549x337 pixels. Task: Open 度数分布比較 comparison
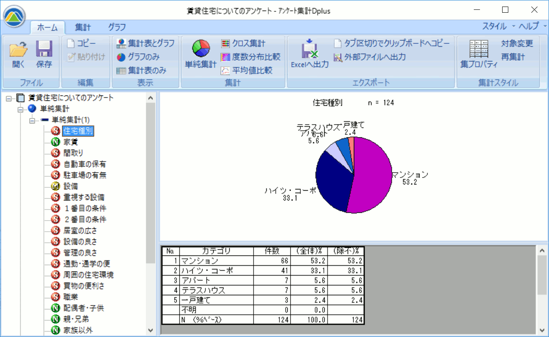pyautogui.click(x=250, y=57)
